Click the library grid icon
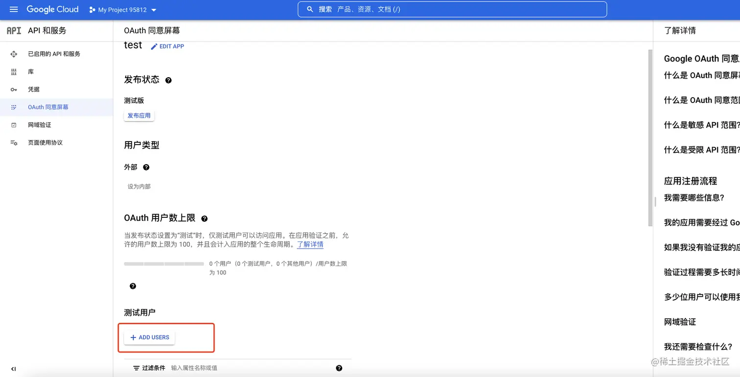Image resolution: width=740 pixels, height=377 pixels. click(14, 72)
